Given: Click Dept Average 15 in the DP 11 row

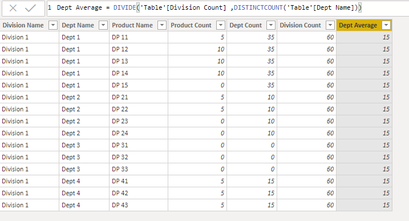Looking at the screenshot, I should coord(364,37).
